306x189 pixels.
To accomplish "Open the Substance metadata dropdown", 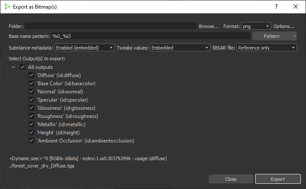I will 84,48.
